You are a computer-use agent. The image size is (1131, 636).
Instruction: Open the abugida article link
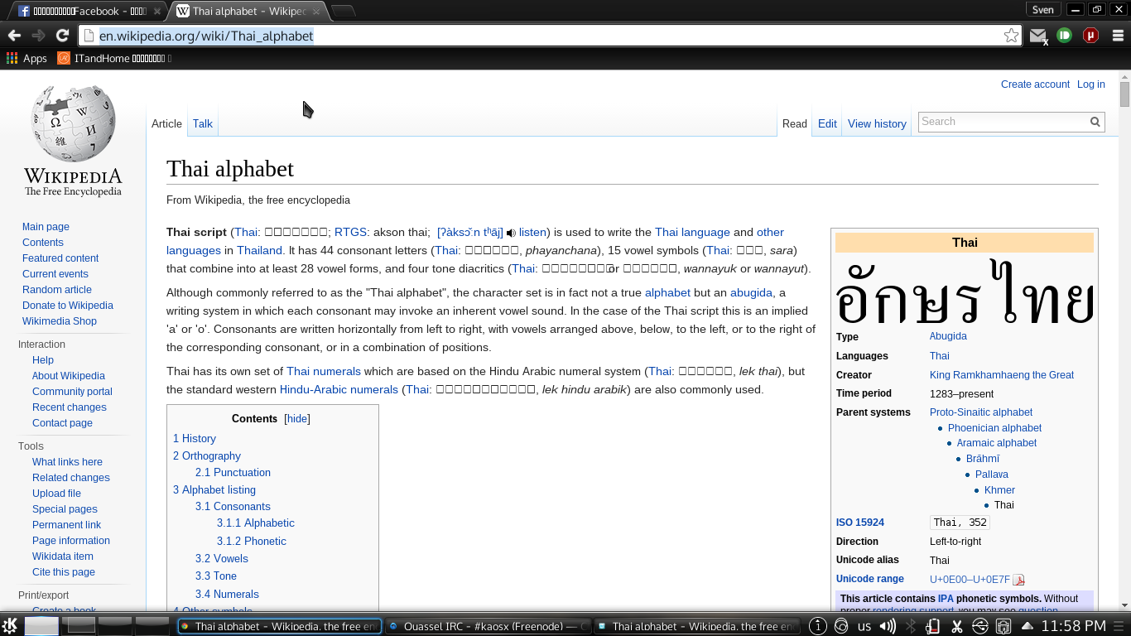pos(751,293)
